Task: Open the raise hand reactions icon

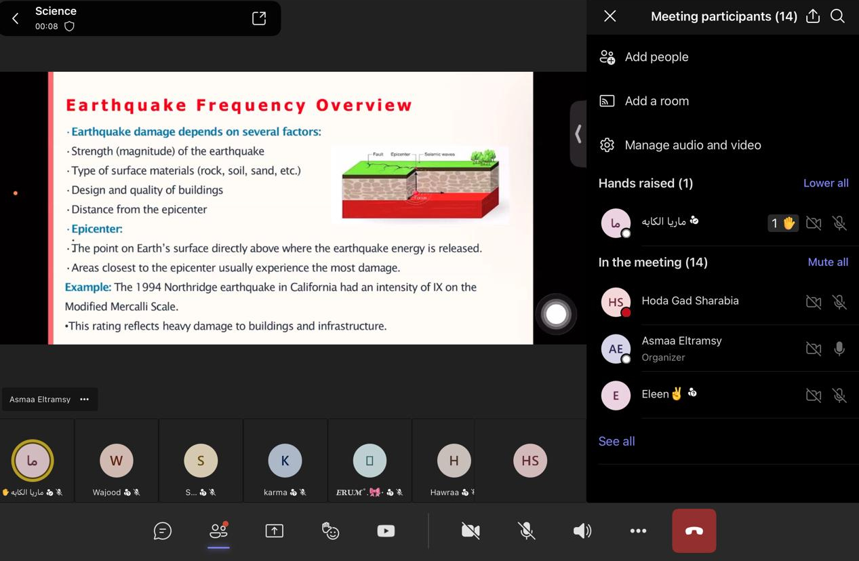Action: point(330,531)
